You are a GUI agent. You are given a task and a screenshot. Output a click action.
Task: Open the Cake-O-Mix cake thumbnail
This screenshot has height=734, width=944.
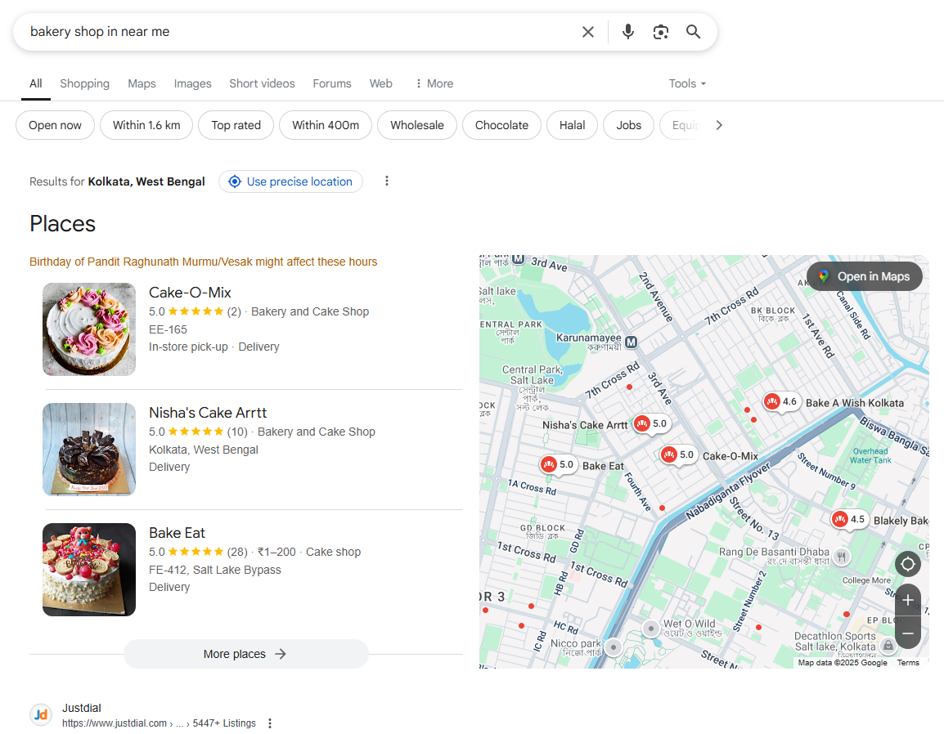89,329
